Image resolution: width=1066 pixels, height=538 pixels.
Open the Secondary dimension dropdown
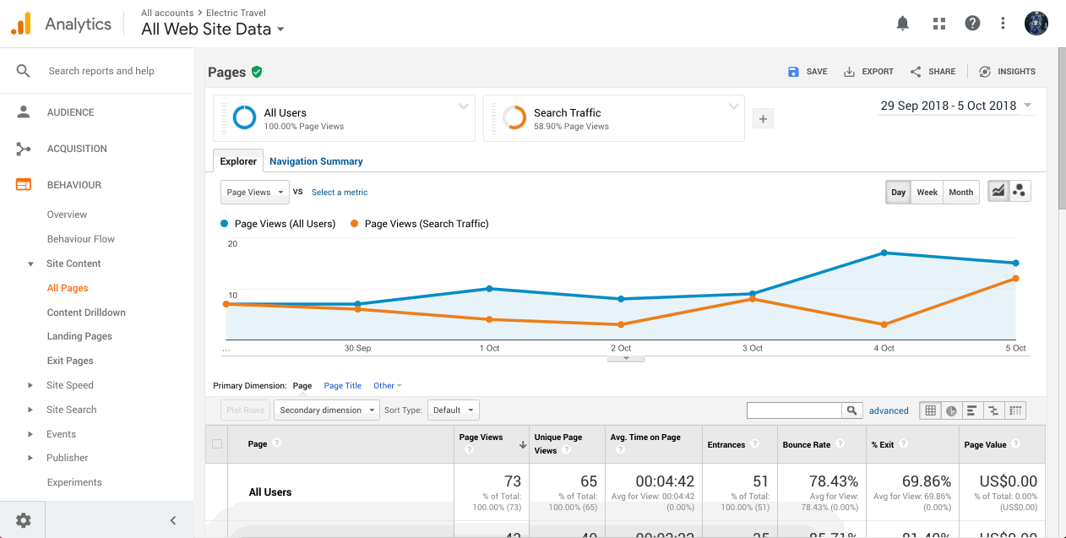pos(329,410)
